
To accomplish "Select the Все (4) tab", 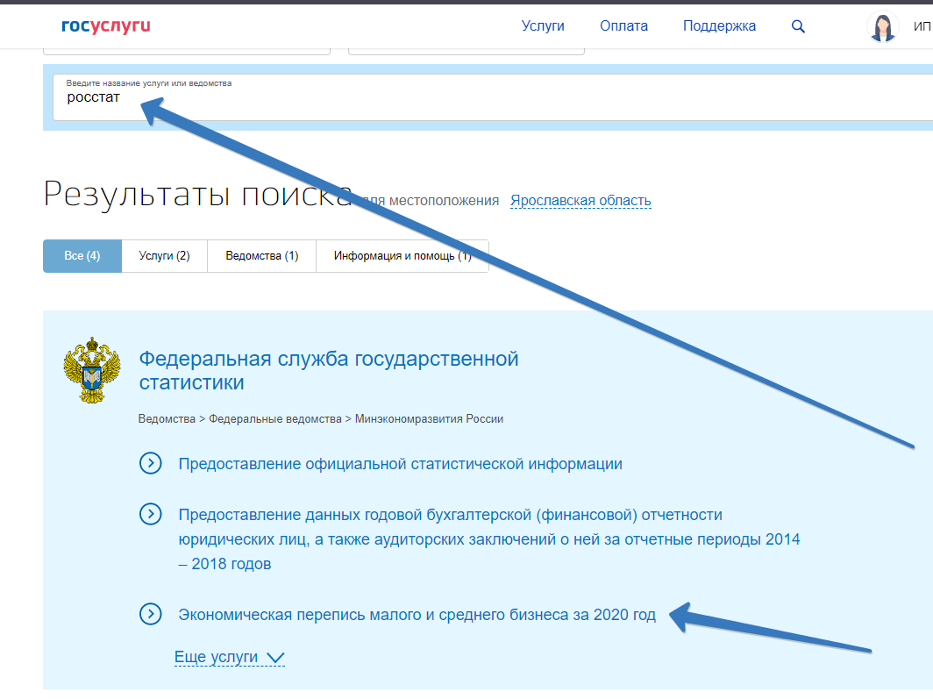I will coord(82,256).
